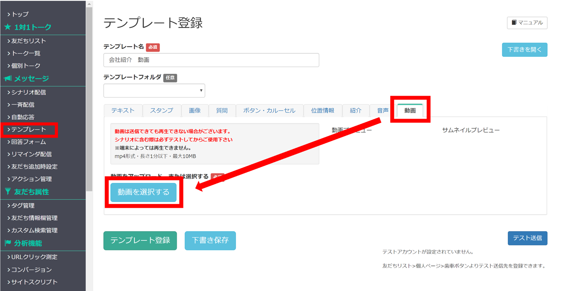Open the マニュアル manual button
The image size is (565, 291).
(527, 23)
